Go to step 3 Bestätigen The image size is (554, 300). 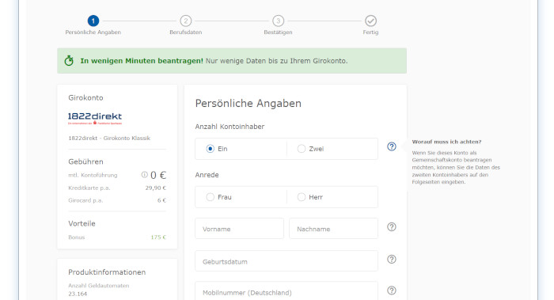[x=278, y=21]
